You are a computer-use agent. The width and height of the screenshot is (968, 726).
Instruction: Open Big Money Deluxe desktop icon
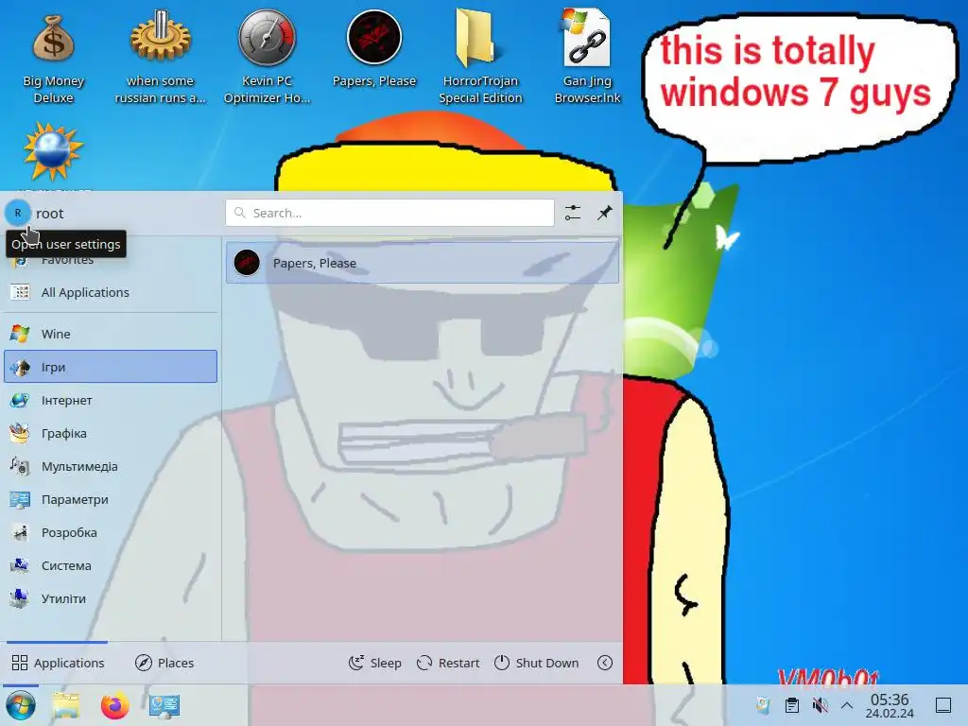tap(53, 57)
